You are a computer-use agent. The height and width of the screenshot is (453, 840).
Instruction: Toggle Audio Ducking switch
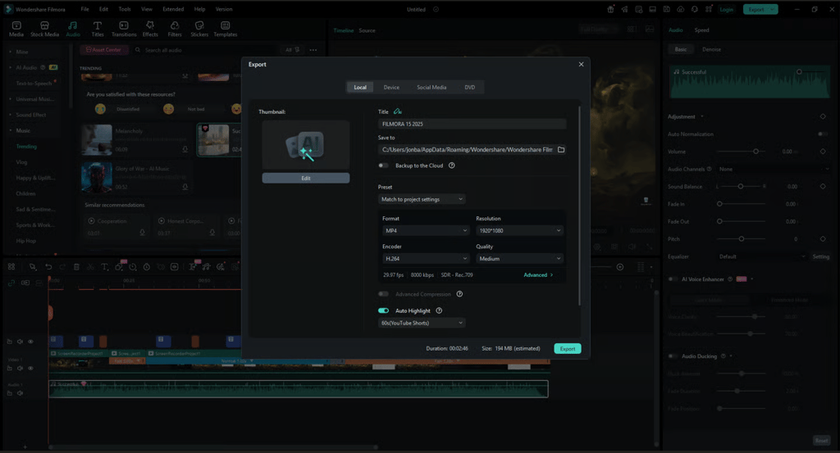click(673, 356)
